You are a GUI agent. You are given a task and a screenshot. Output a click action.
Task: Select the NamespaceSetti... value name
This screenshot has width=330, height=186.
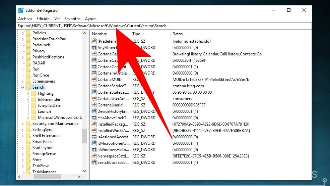113,156
